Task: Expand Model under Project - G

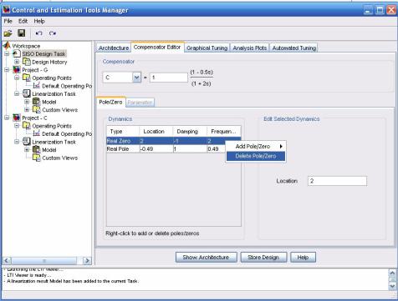Action: tap(27, 102)
